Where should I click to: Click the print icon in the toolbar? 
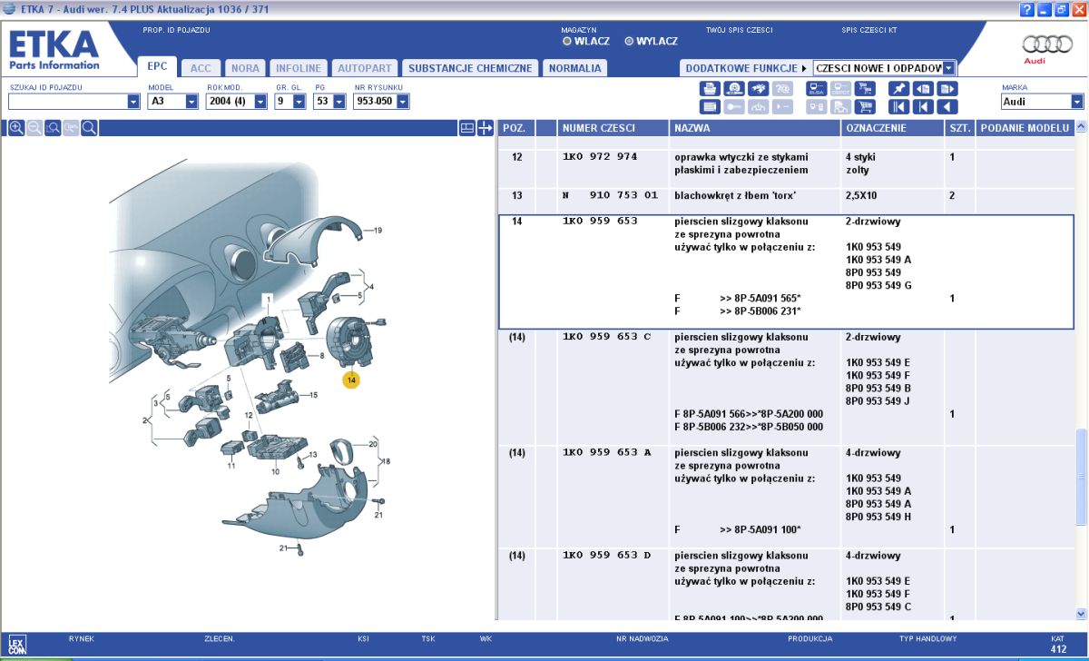pyautogui.click(x=710, y=89)
